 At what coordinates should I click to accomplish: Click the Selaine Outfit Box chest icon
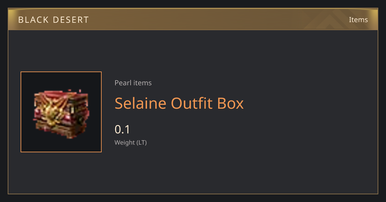61,113
